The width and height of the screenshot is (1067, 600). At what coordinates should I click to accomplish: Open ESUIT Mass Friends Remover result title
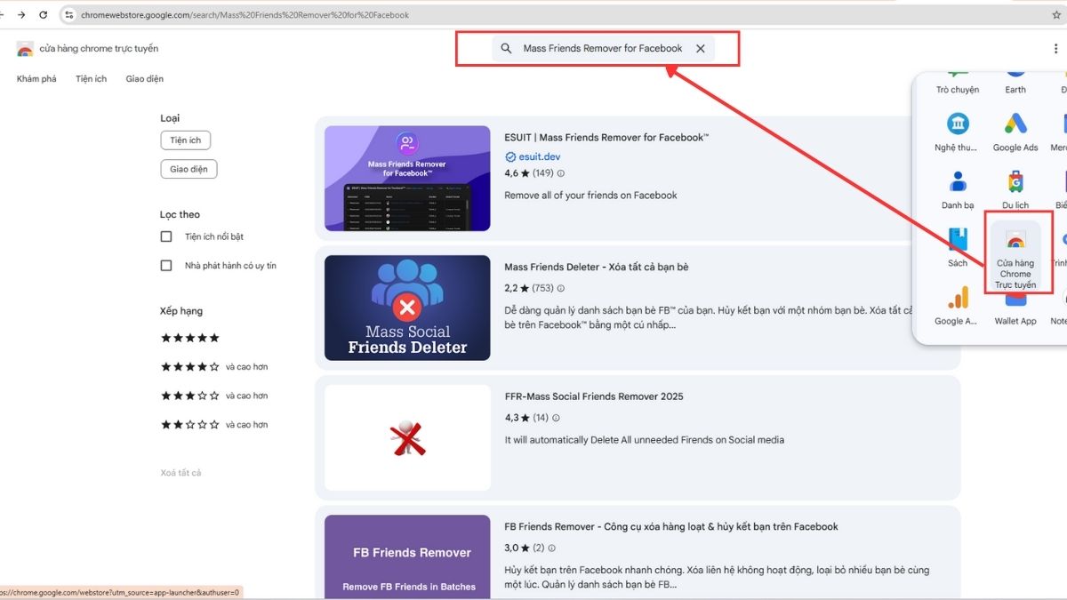(x=606, y=138)
